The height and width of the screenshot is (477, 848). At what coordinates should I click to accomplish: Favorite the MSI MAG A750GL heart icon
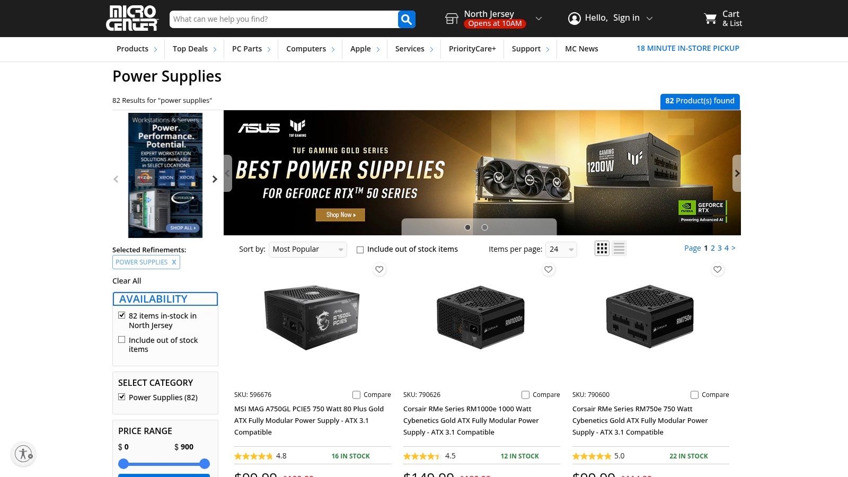[379, 269]
